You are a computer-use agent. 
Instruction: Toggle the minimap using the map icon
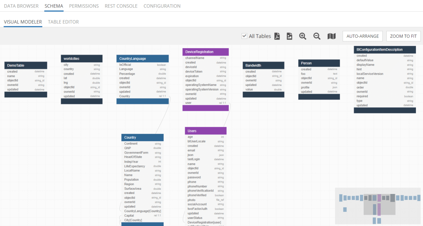[x=331, y=36]
